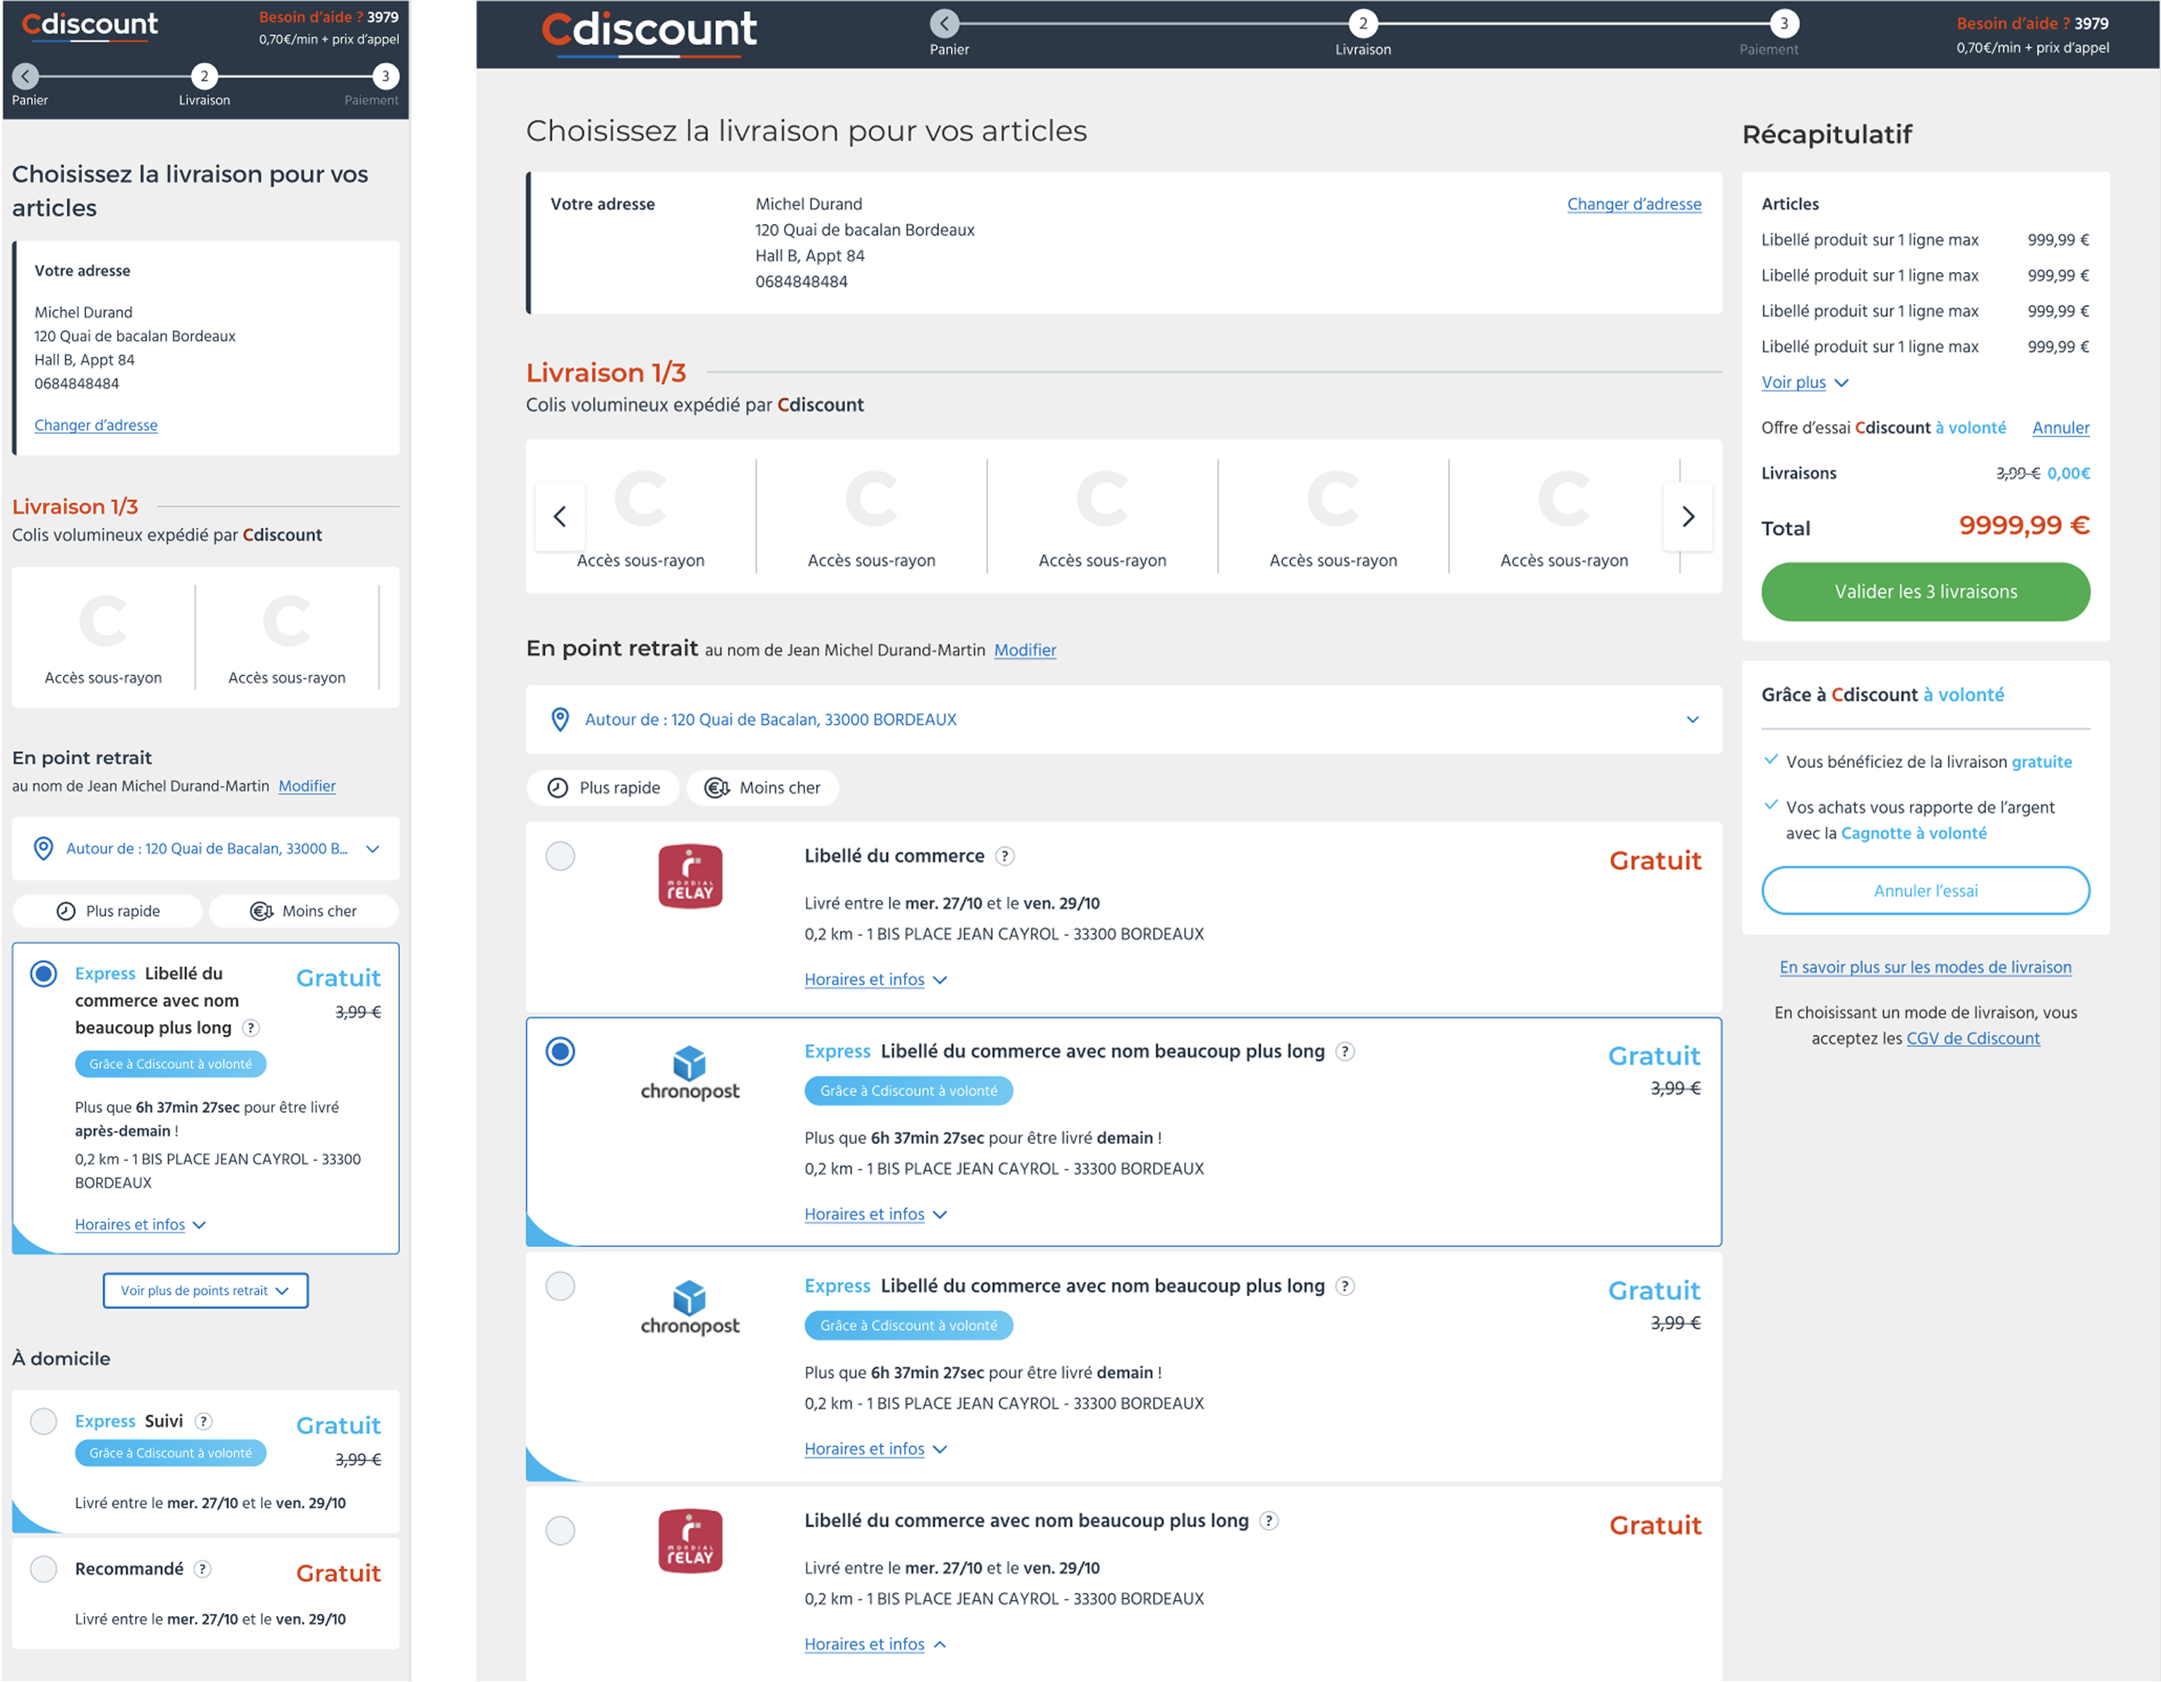Click desktop 'Modifier' pickup name link
Screen dimensions: 2161x1682
[x=1025, y=650]
